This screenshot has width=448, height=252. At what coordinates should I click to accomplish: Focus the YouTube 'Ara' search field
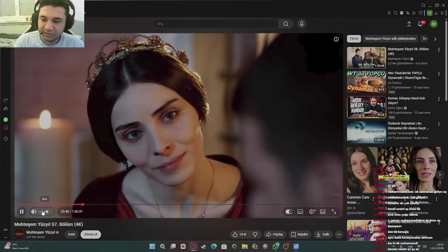[x=216, y=24]
